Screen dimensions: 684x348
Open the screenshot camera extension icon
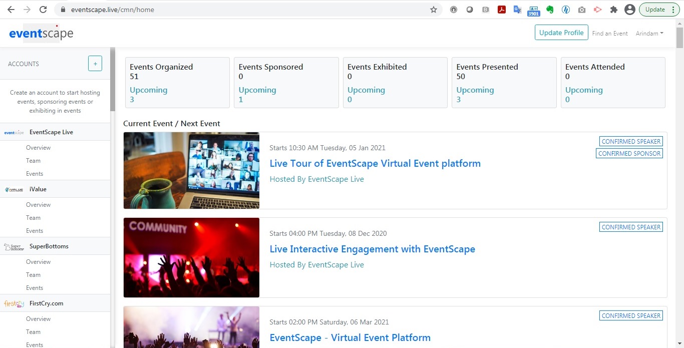tap(581, 9)
